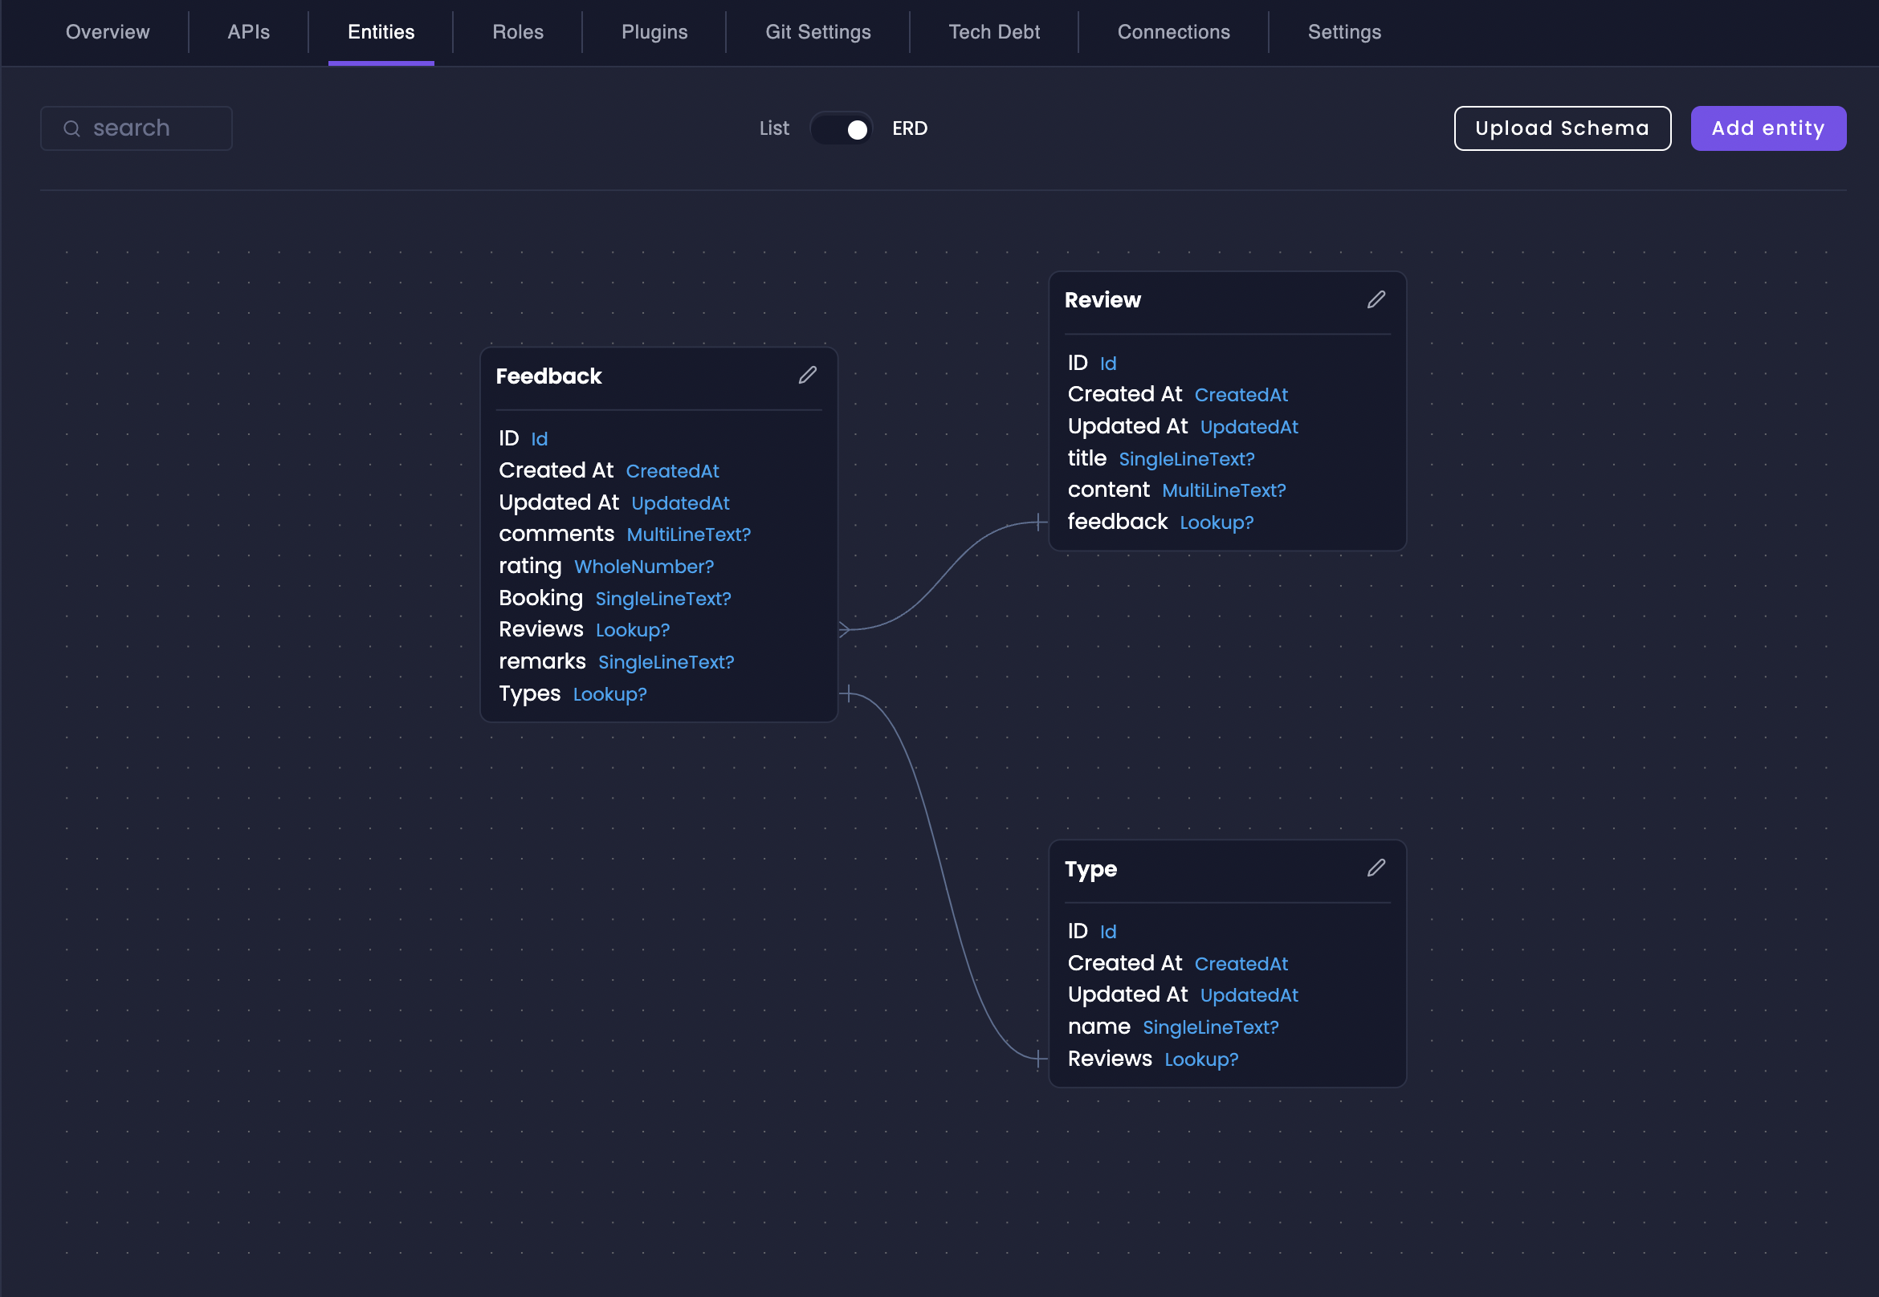This screenshot has width=1879, height=1297.
Task: Open the Connections tab
Action: tap(1172, 33)
